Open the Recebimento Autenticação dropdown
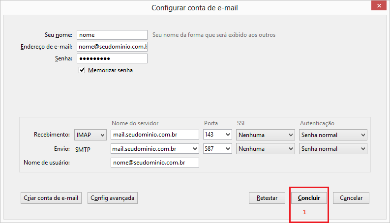390x223 pixels. pyautogui.click(x=333, y=135)
